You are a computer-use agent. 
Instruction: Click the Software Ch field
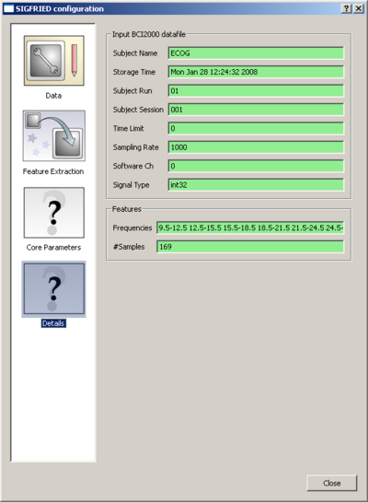[256, 166]
